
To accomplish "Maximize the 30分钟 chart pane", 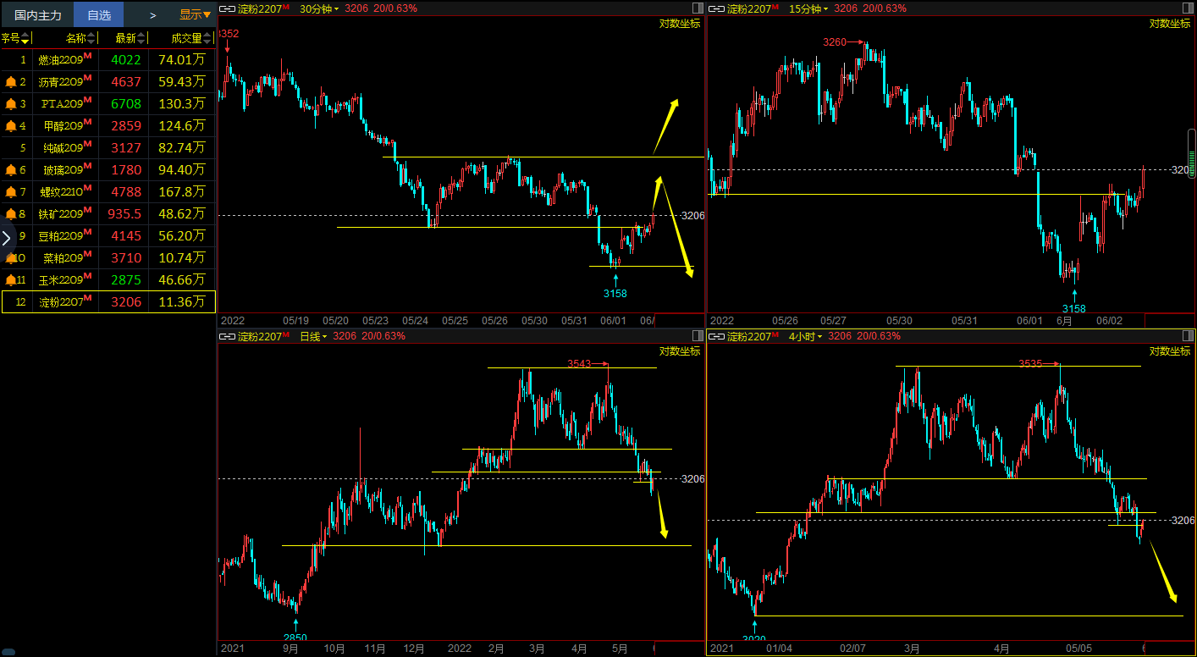I will tap(697, 8).
